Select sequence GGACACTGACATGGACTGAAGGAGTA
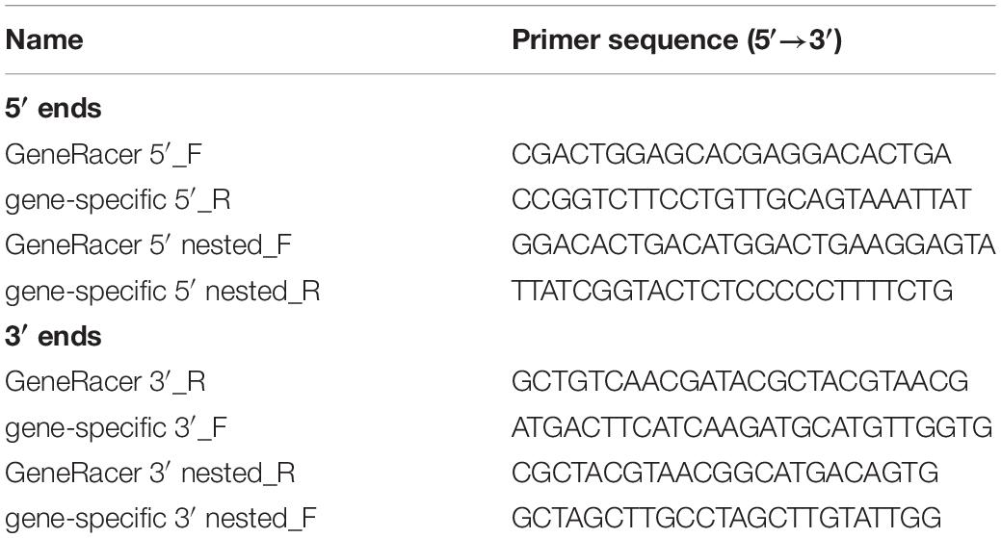The image size is (1001, 538). (753, 245)
